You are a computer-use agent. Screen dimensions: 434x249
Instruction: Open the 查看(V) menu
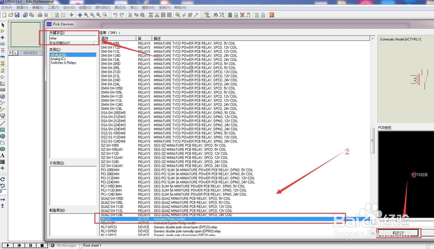tap(22, 7)
